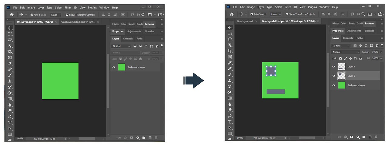Image resolution: width=388 pixels, height=145 pixels.
Task: Select the Eyedropper tool in right window
Action: coord(230,63)
